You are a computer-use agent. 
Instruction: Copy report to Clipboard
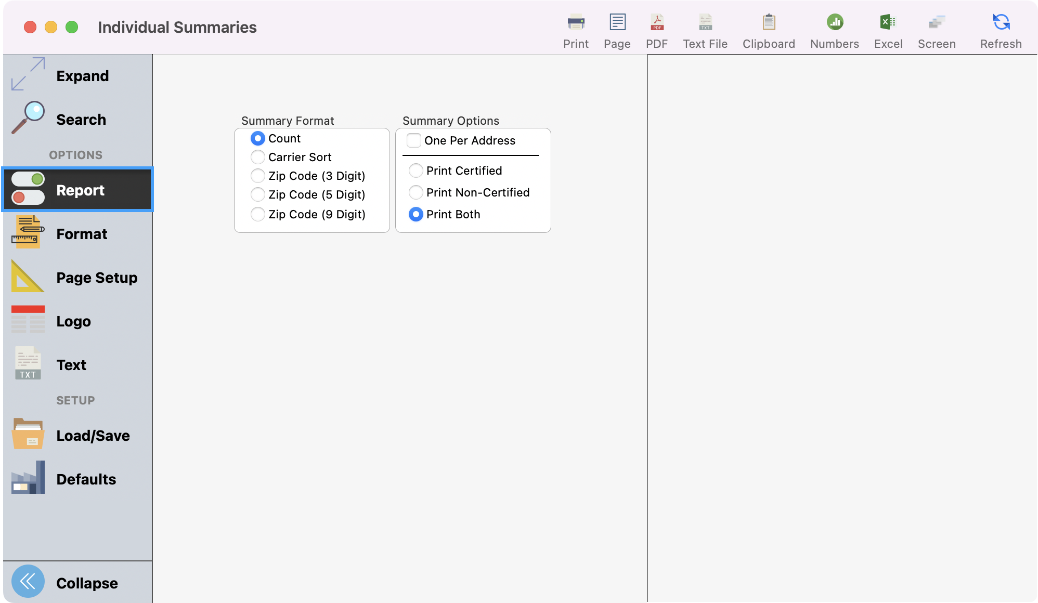[768, 29]
